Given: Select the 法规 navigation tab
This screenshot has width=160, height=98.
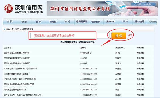Looking at the screenshot, I should pyautogui.click(x=67, y=21).
